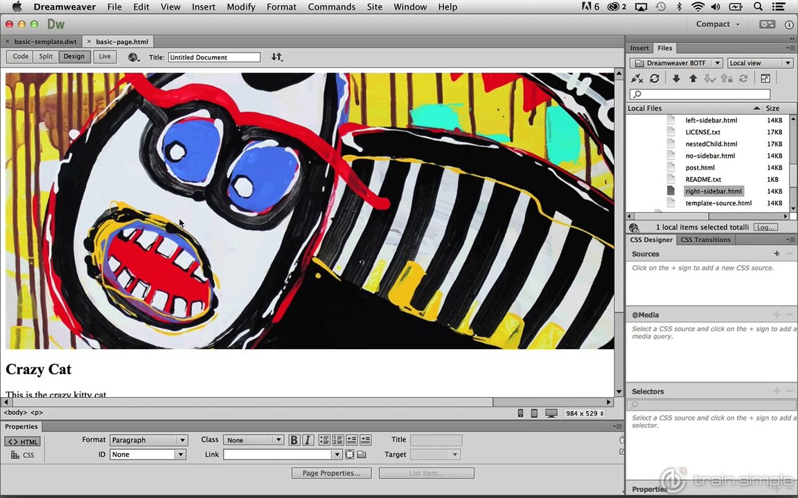798x498 pixels.
Task: Open the Site menu
Action: (375, 7)
